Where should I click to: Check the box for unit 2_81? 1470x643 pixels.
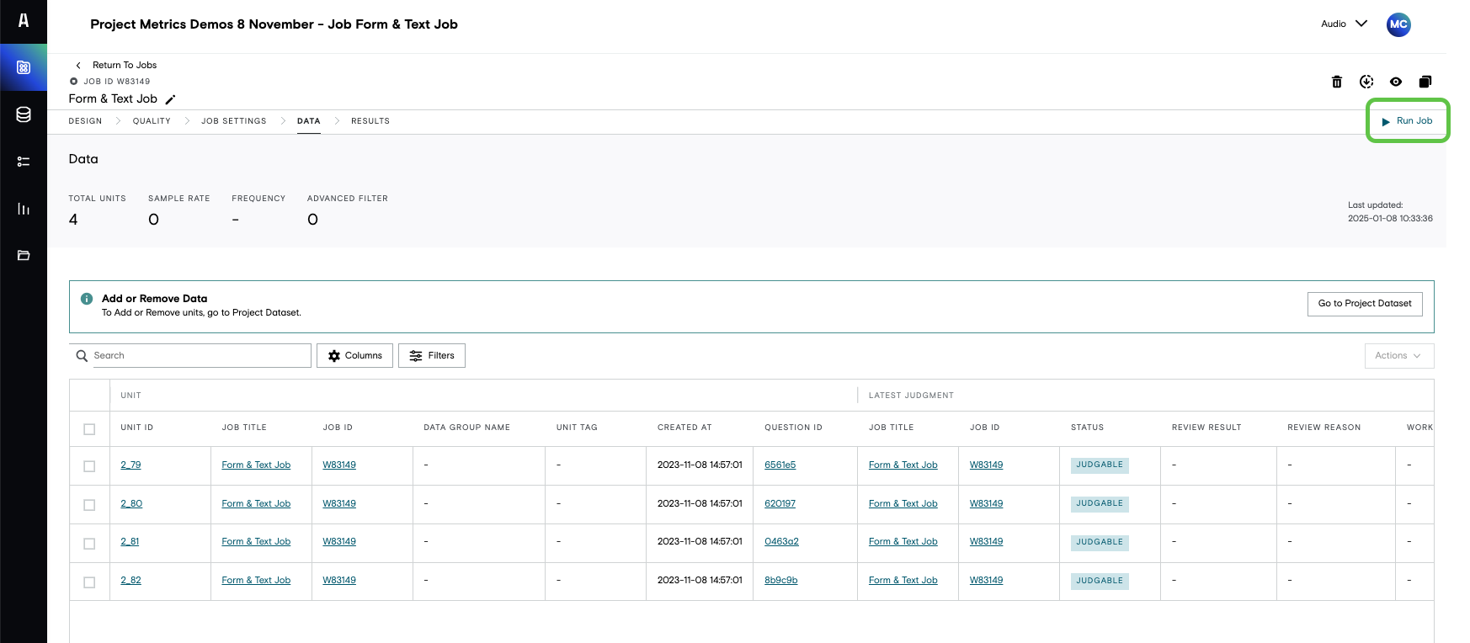pos(89,544)
